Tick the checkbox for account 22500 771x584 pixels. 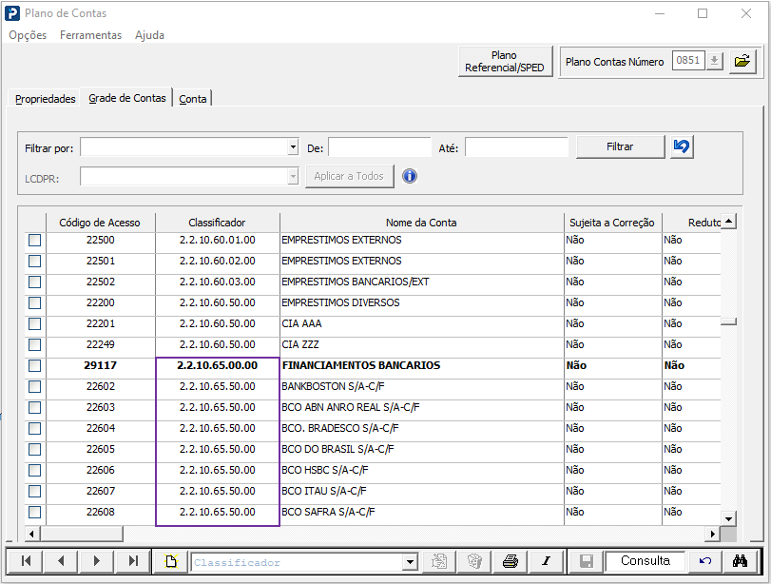point(34,240)
